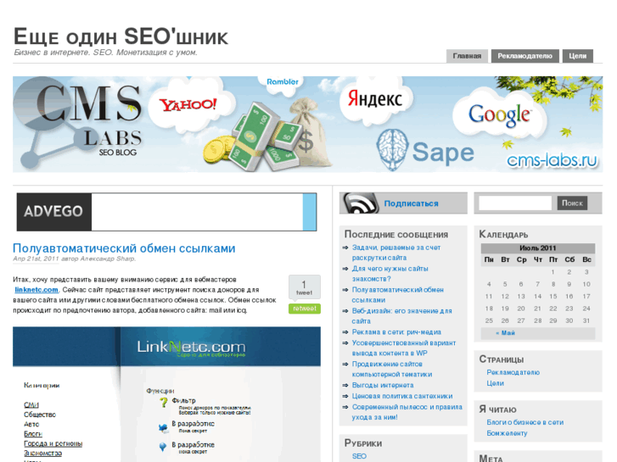
Task: Open sidebar link Полуавтоматический обмен ссылками
Action: [x=398, y=295]
